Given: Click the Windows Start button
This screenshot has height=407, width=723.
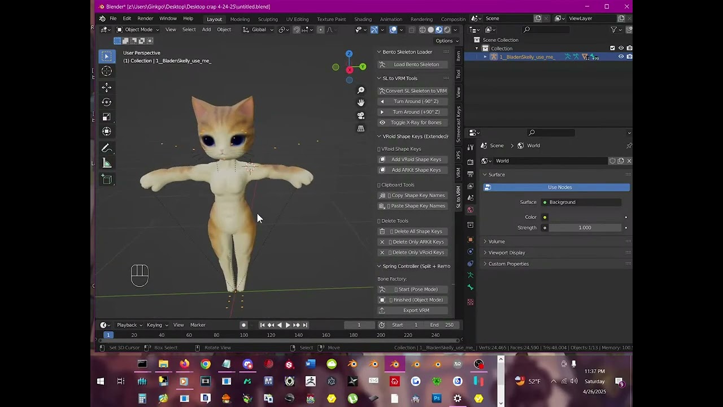Looking at the screenshot, I should click(x=101, y=382).
